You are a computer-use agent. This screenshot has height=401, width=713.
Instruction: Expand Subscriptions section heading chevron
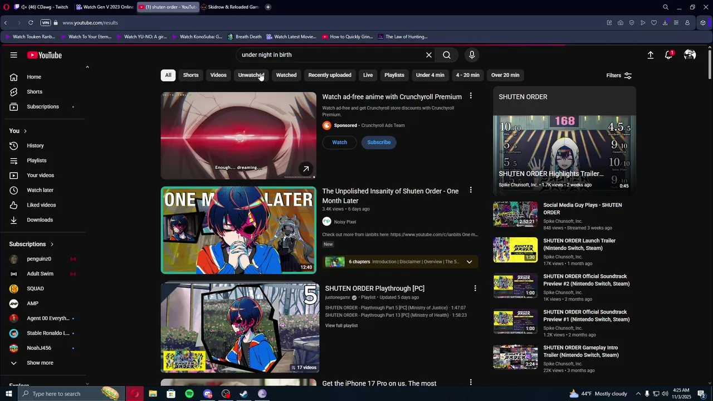tap(52, 244)
